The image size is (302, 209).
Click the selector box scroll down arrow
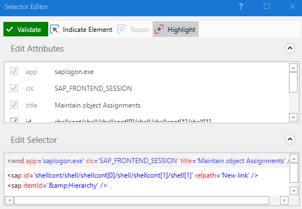[x=294, y=191]
